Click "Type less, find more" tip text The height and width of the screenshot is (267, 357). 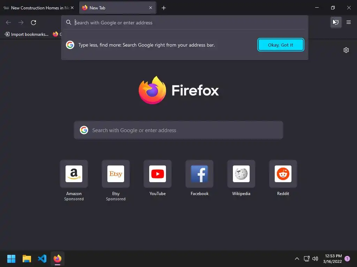click(x=147, y=45)
